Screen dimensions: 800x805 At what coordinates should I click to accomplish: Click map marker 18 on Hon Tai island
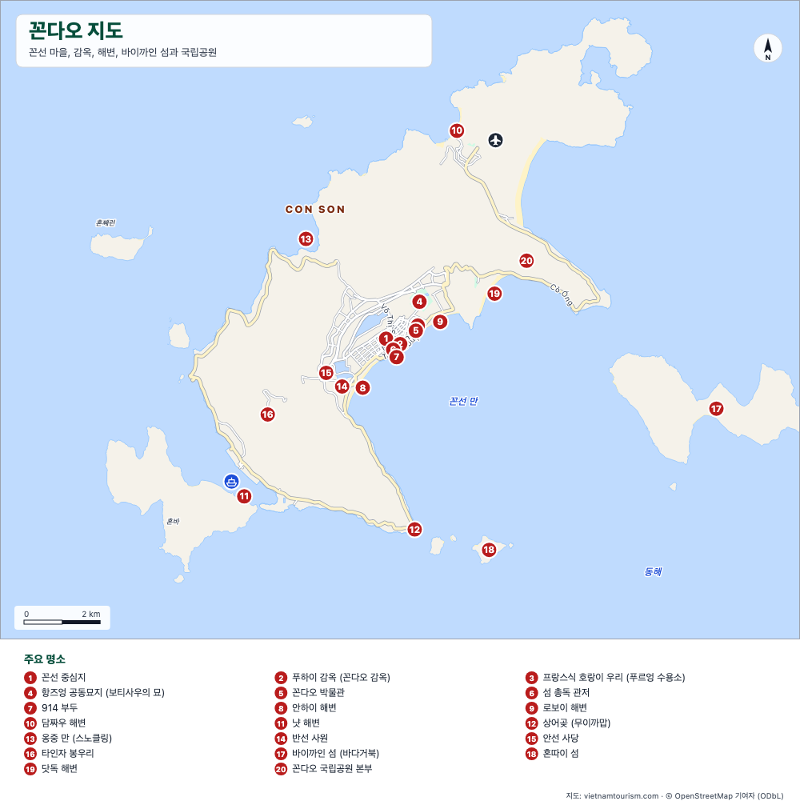(489, 550)
